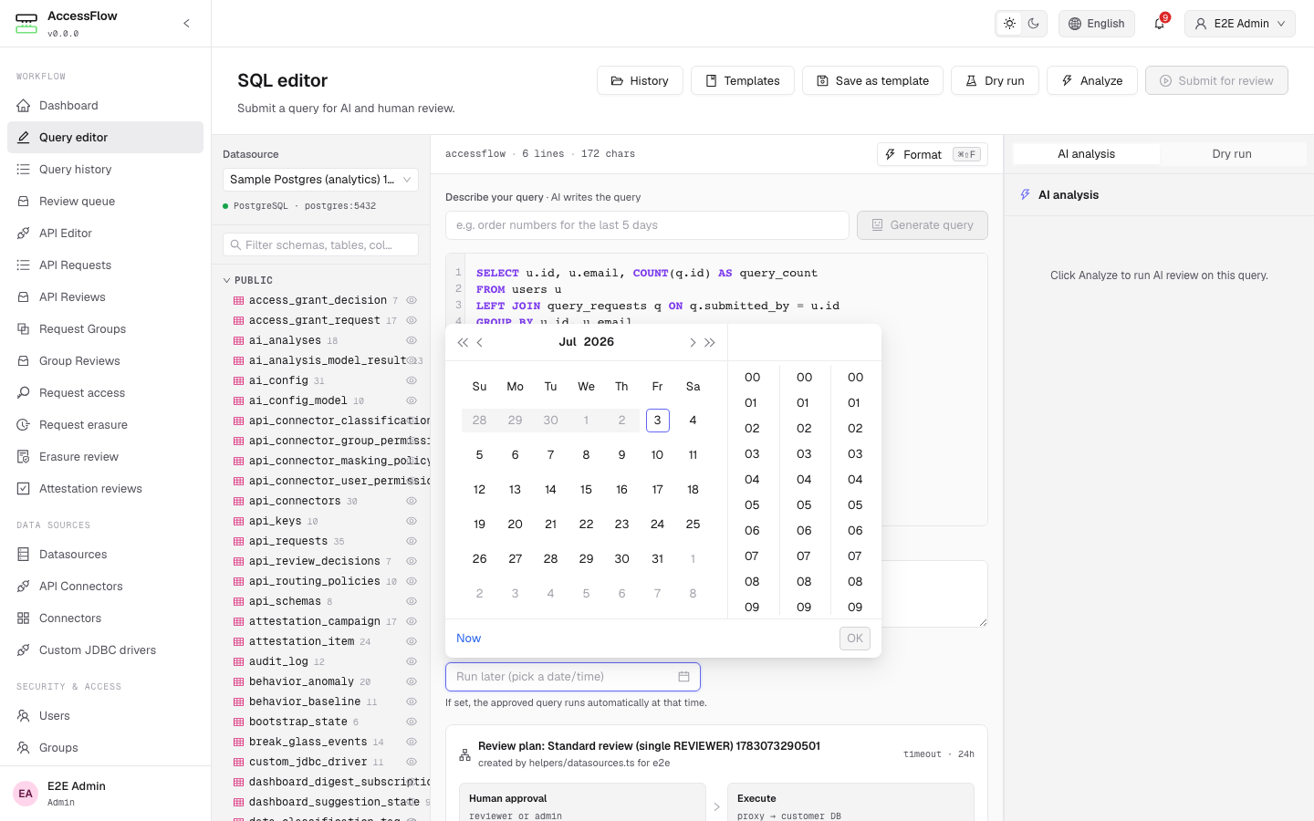The image size is (1314, 821).
Task: Click the Users sidebar icon
Action: 24,715
